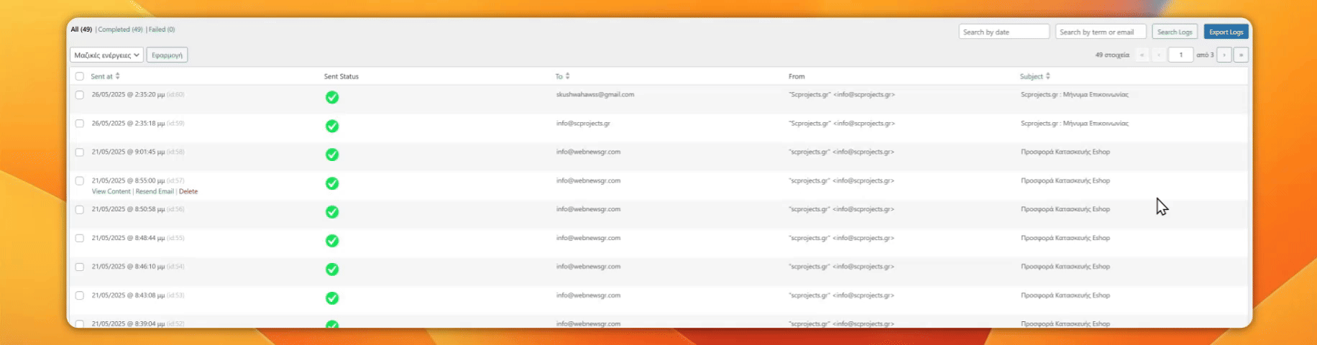Click the green sent-status check for id:57

pyautogui.click(x=332, y=183)
